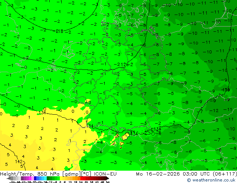Click the 'Height/Temp. 850 hPa' map title
Image resolution: width=237 pixels, height=183 pixels.
tap(30, 174)
